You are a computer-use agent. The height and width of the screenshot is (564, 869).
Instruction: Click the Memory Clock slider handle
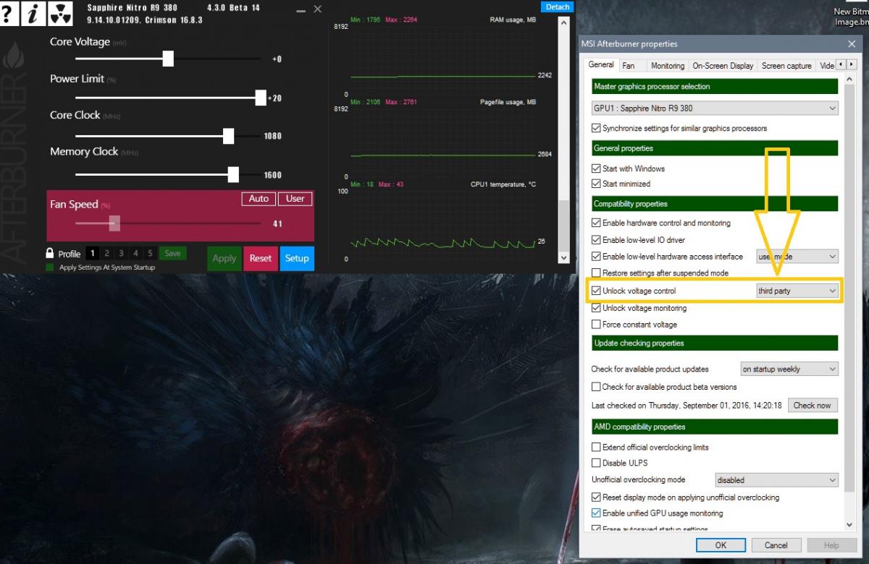pyautogui.click(x=233, y=174)
